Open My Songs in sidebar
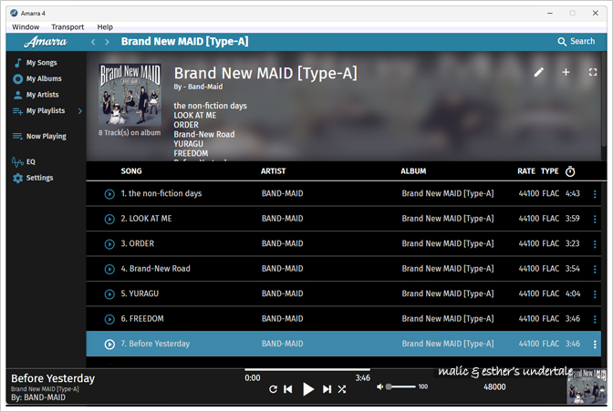This screenshot has height=412, width=613. click(x=36, y=63)
